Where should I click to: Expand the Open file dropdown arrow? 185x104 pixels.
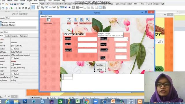point(9,4)
